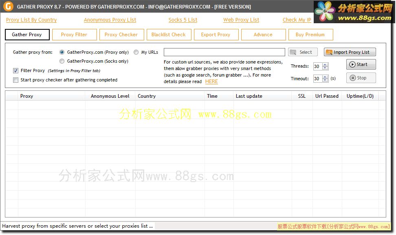Click the 'Gather proxy from:' label
Screen dimensions: 396x235
coord(33,52)
